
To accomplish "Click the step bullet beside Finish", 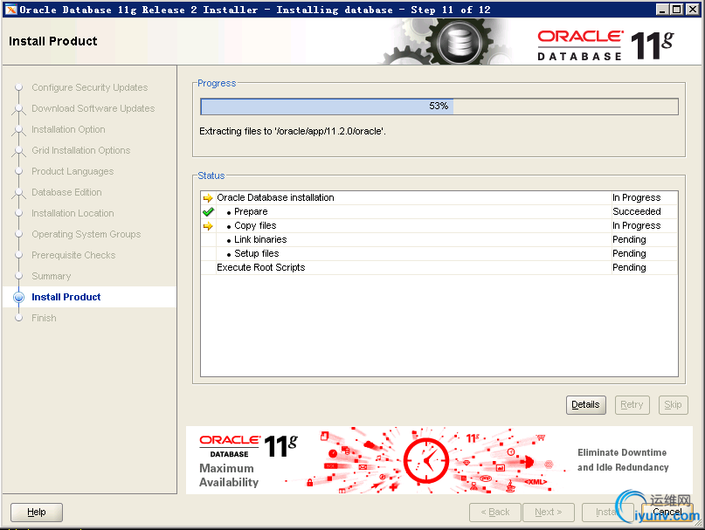I will click(x=19, y=318).
